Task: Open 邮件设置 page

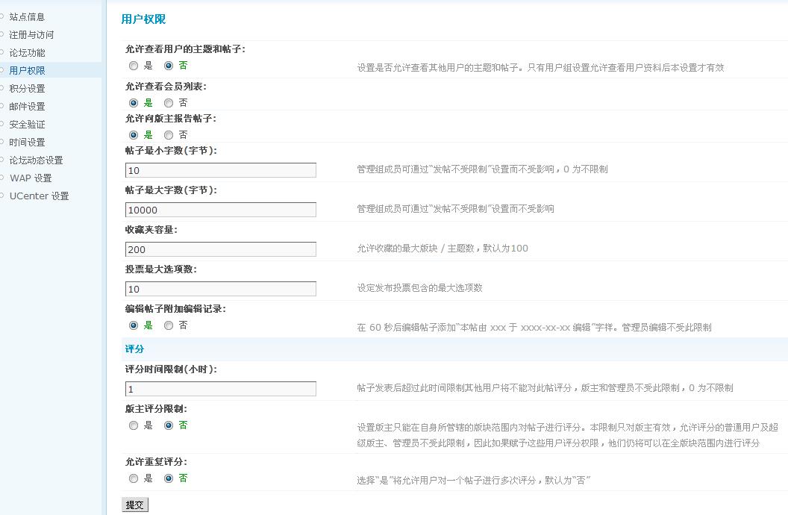Action: pos(27,106)
